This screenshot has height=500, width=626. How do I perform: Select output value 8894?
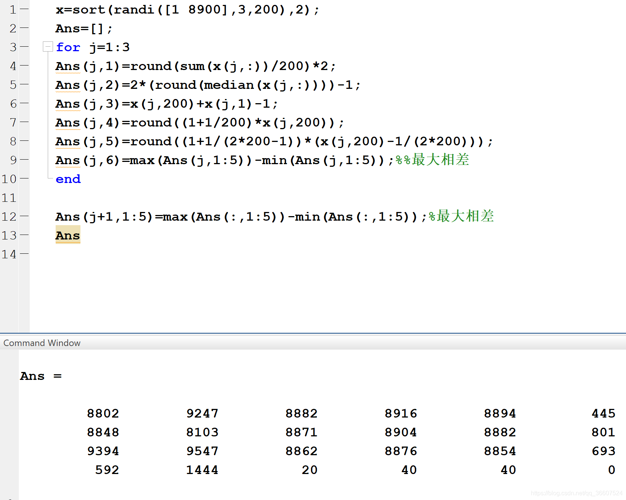pyautogui.click(x=500, y=413)
